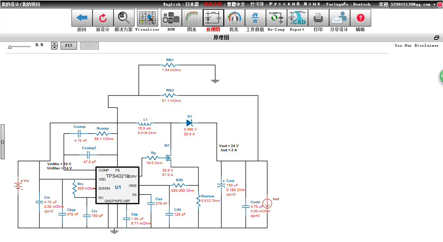Start a new design with 新设计 icon

click(103, 18)
